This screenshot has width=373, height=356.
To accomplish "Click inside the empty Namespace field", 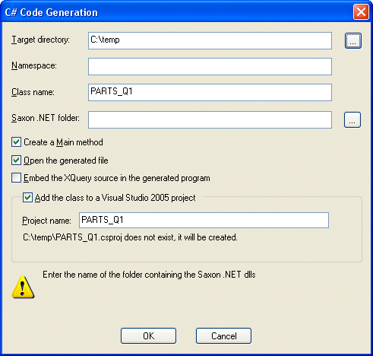I will [x=210, y=66].
